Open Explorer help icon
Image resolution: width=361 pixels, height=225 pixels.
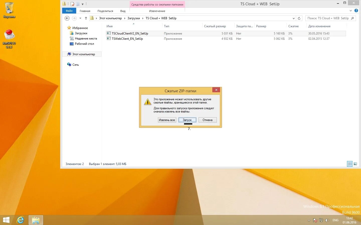tap(356, 11)
